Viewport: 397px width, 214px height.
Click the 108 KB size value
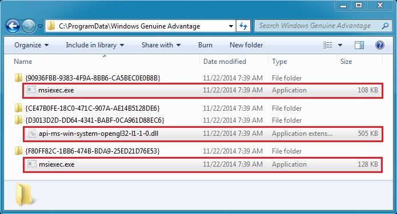pyautogui.click(x=368, y=90)
